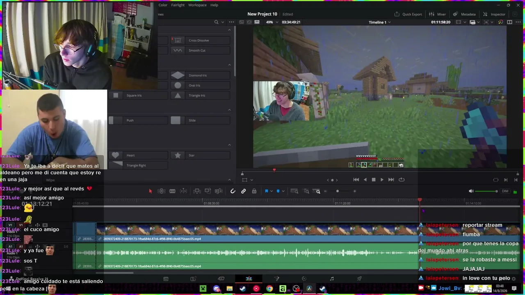Expand the flag color dropdown arrow
The width and height of the screenshot is (525, 295).
pos(271,191)
